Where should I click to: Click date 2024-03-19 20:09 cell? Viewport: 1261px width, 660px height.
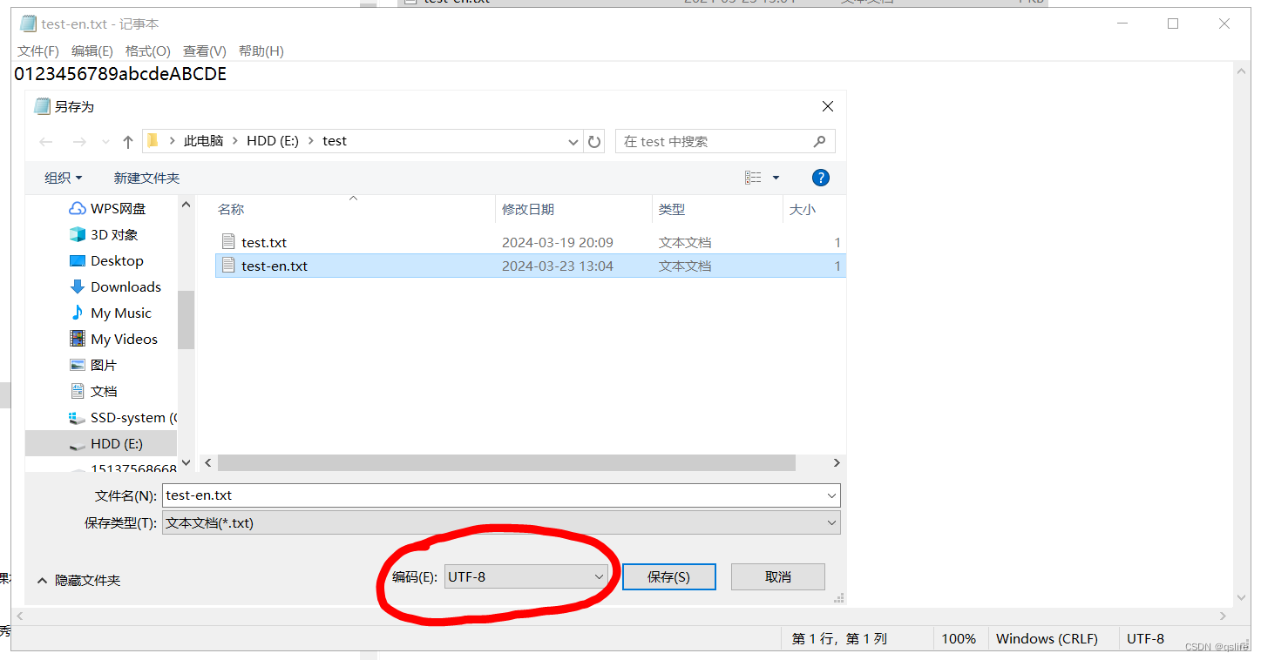click(558, 242)
